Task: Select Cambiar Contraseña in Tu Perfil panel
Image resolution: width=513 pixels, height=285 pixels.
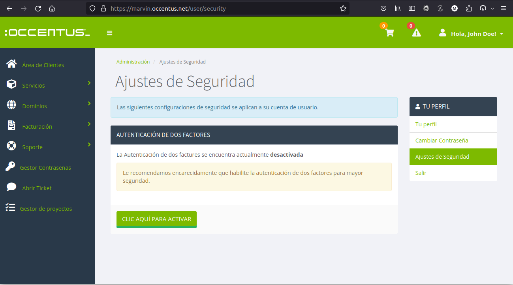Action: [x=442, y=140]
